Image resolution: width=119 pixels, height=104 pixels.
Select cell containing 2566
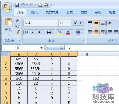19,74
